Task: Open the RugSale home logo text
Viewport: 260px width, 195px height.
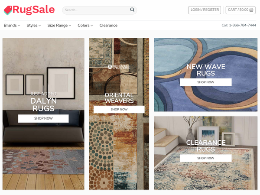Action: click(33, 10)
